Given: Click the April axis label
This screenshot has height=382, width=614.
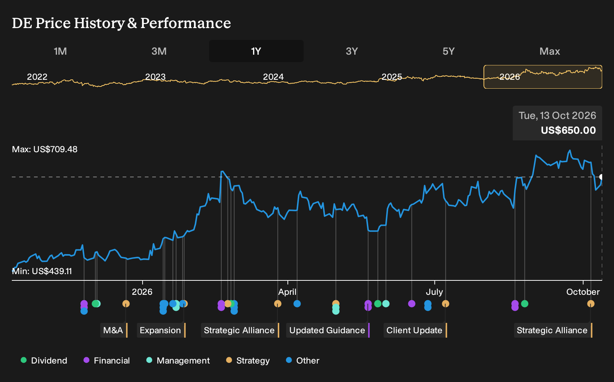Looking at the screenshot, I should pyautogui.click(x=287, y=292).
